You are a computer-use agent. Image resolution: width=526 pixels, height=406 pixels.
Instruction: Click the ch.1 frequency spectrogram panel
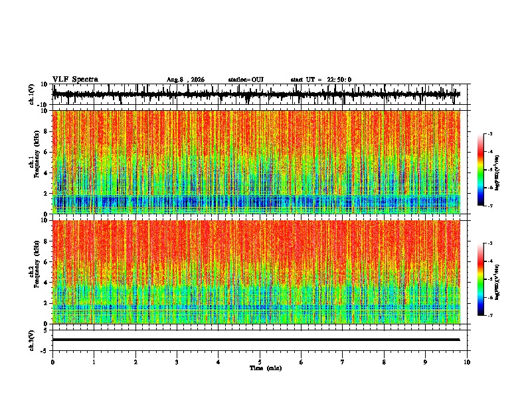tap(256, 162)
